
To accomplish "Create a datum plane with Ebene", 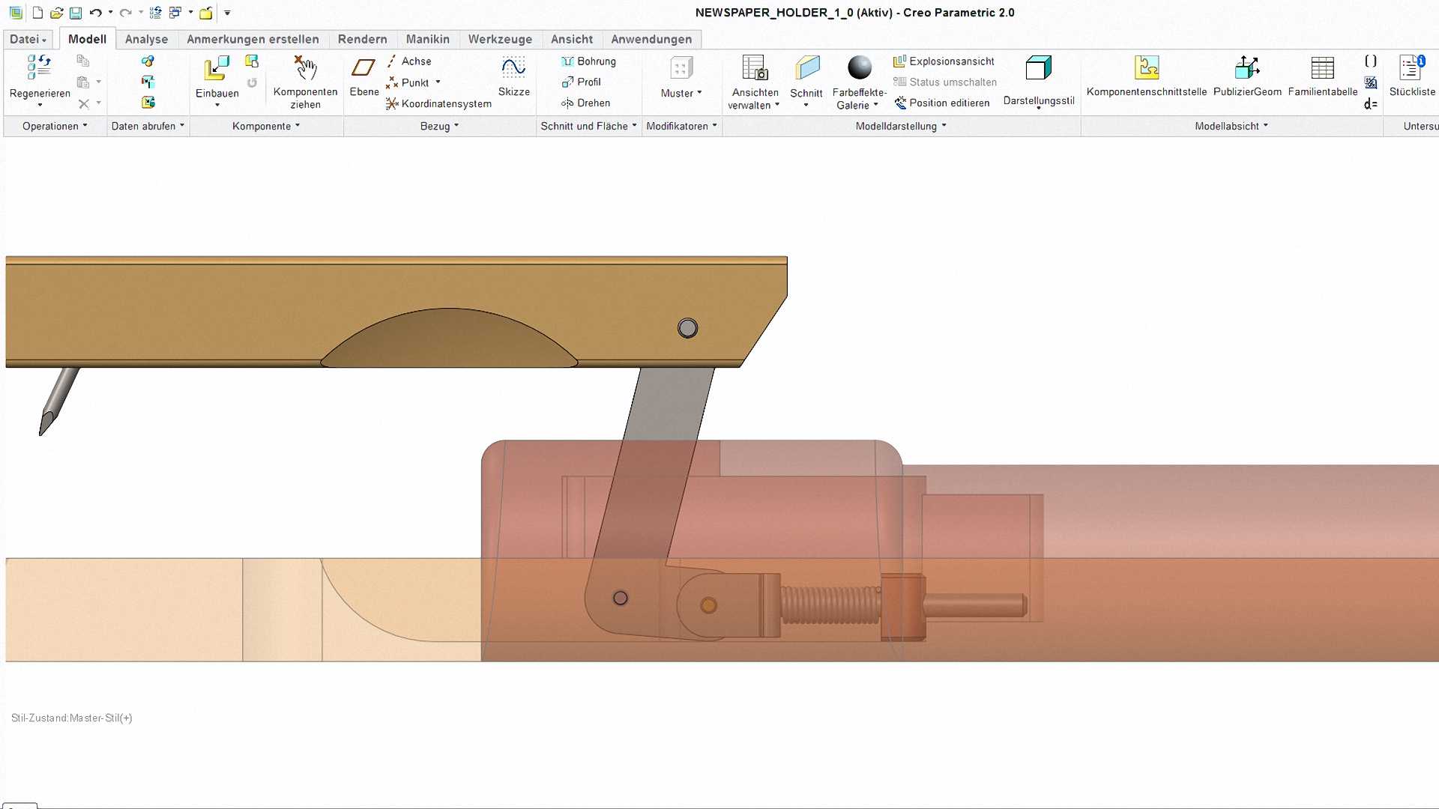I will pyautogui.click(x=363, y=67).
